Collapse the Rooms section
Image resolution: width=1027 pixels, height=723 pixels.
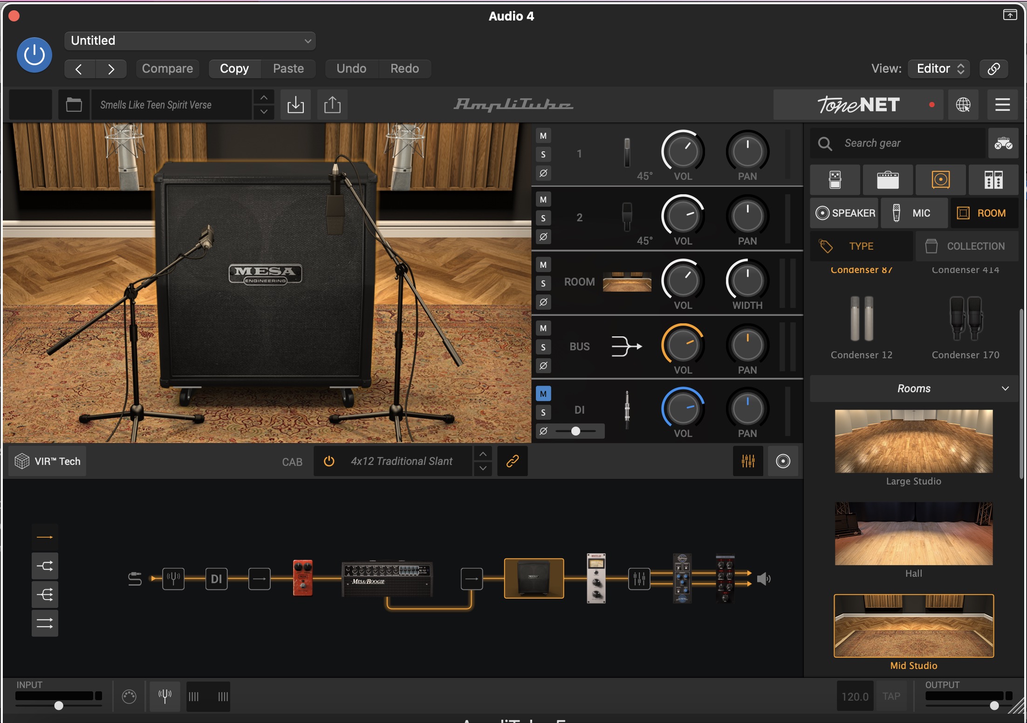tap(914, 389)
